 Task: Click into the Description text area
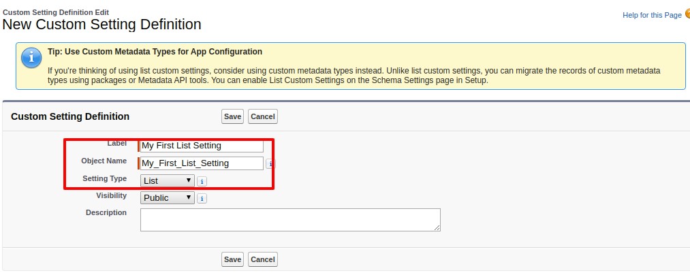tap(290, 220)
